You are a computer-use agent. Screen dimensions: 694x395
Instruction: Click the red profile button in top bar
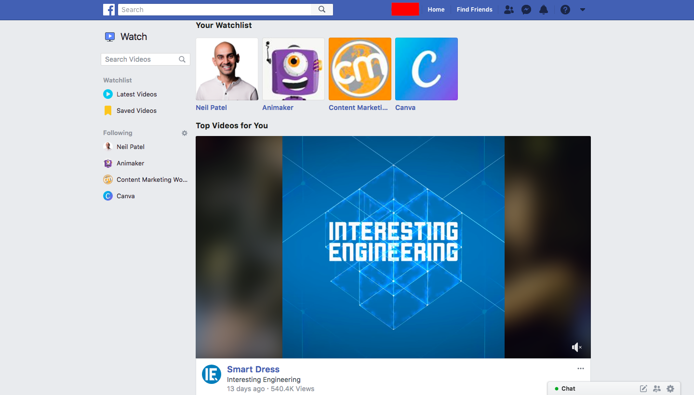[x=405, y=9]
